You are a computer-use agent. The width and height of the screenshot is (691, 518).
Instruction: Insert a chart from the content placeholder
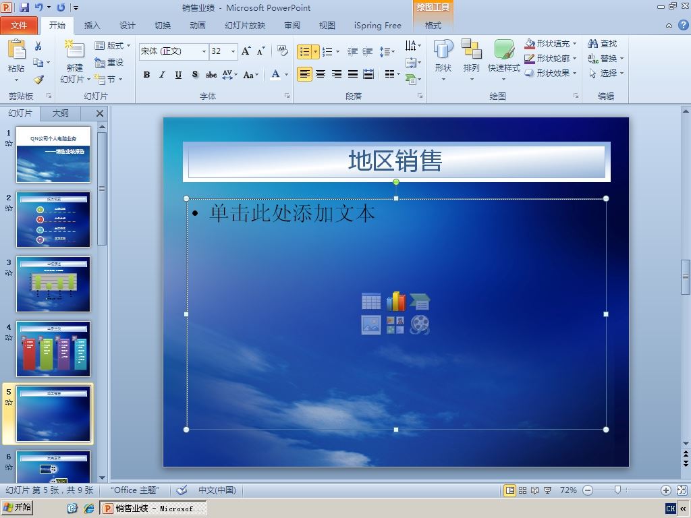pyautogui.click(x=395, y=301)
